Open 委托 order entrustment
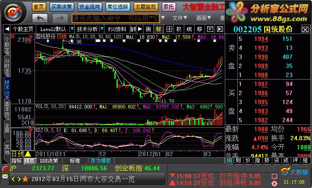This screenshot has width=312, height=188. click(168, 7)
